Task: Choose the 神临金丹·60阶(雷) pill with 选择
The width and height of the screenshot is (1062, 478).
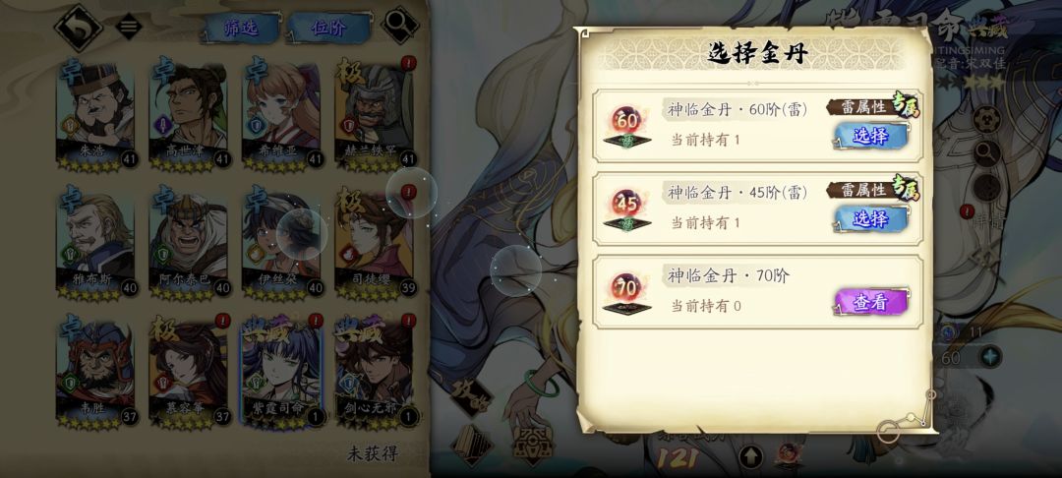Action: pyautogui.click(x=871, y=137)
